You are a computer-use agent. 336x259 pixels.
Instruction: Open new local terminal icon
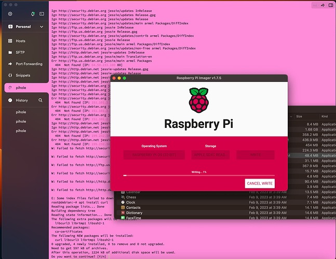tap(42, 13)
